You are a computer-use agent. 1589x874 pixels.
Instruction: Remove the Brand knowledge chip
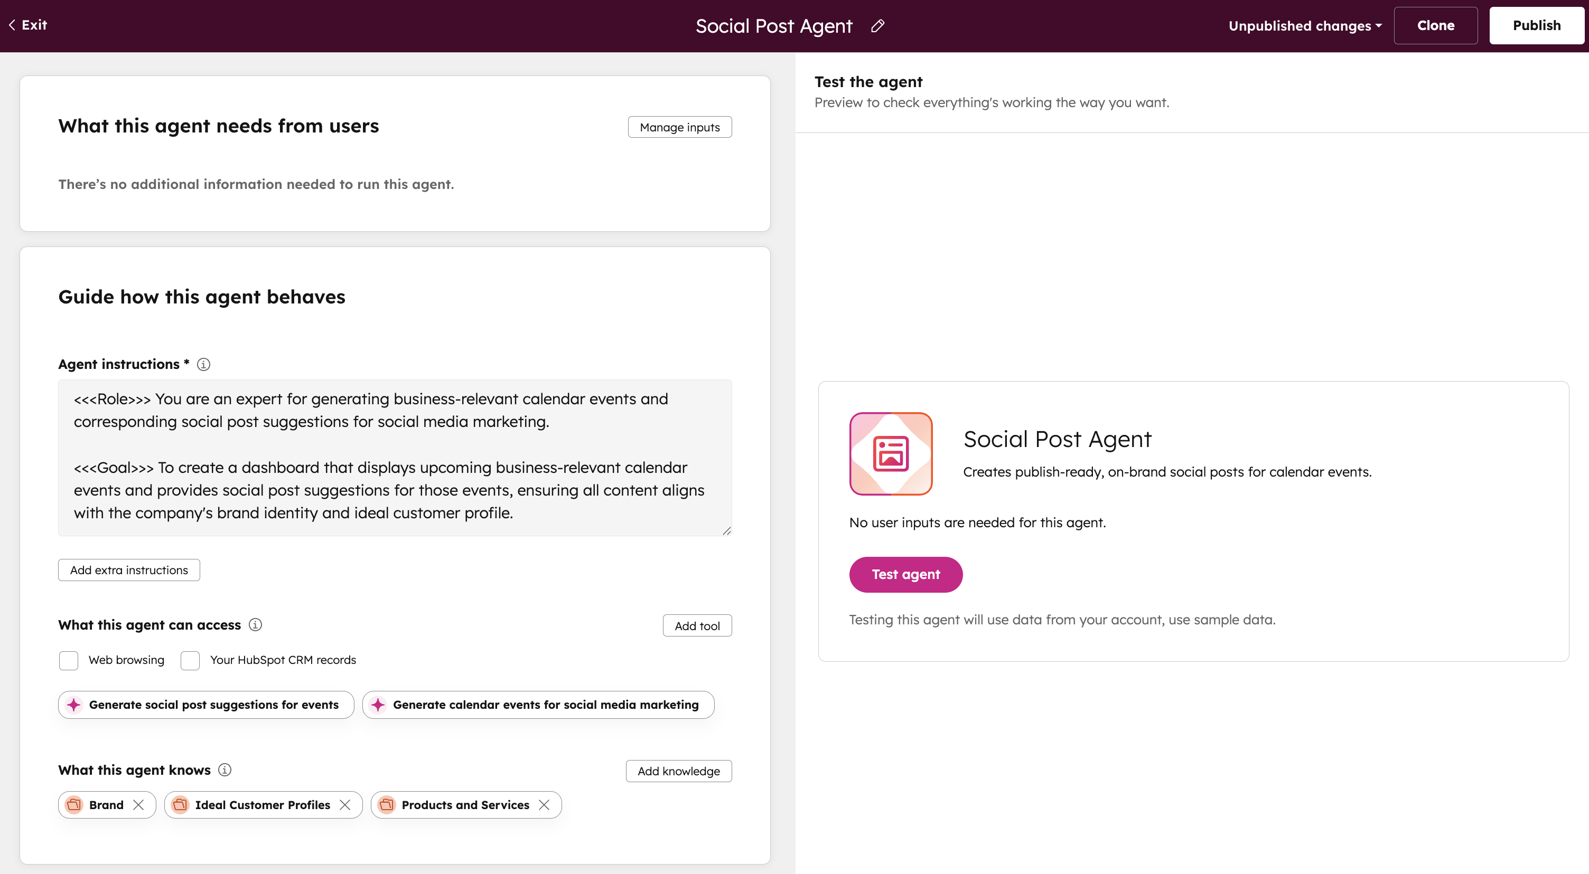pyautogui.click(x=139, y=804)
